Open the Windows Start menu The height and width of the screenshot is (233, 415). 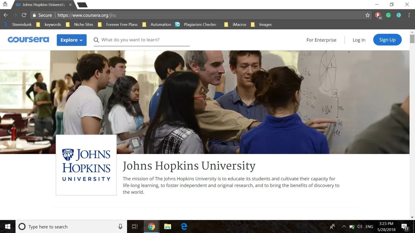point(8,227)
